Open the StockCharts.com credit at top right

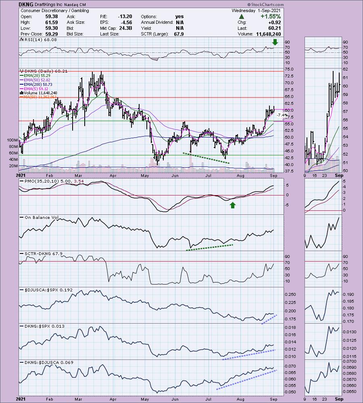click(x=265, y=4)
